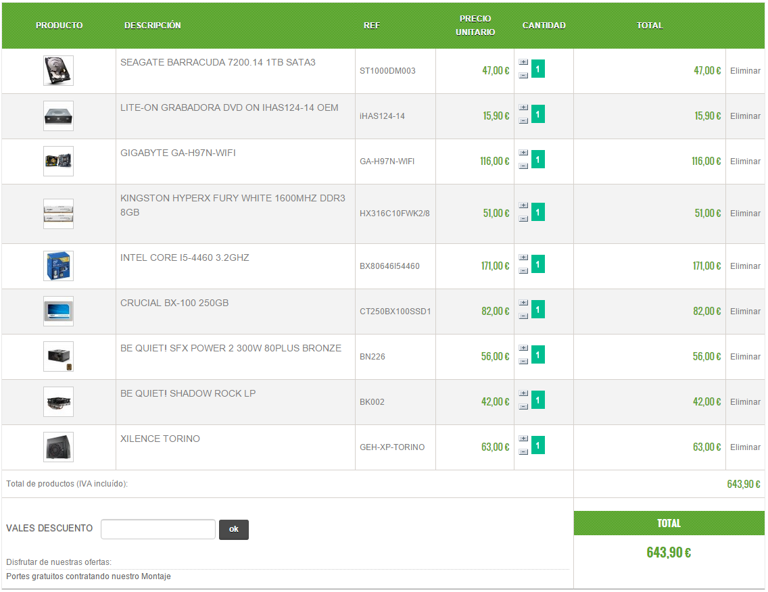Open Lite-On Grabadora DVD description link

tap(229, 107)
